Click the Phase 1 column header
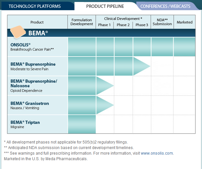Viewport: 202px width, 169px height. 104,25
